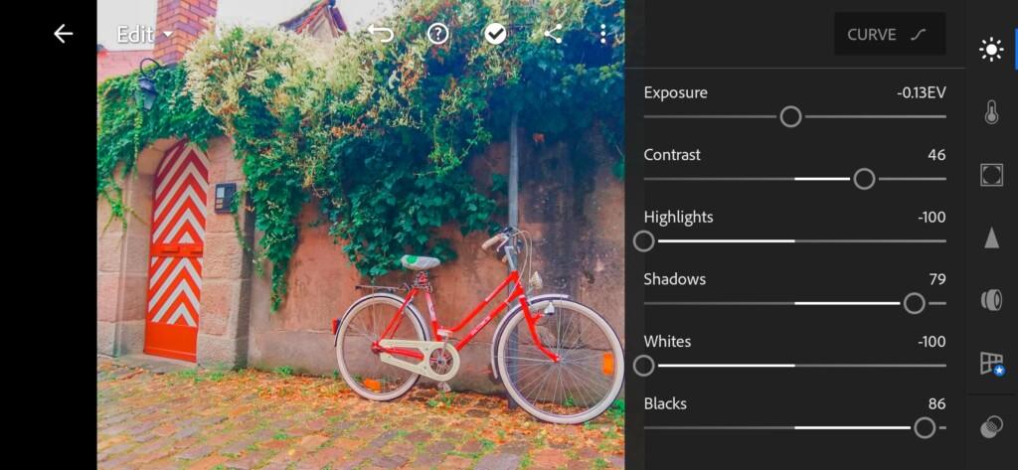Open the three-dot overflow menu
This screenshot has height=470, width=1018.
point(603,34)
